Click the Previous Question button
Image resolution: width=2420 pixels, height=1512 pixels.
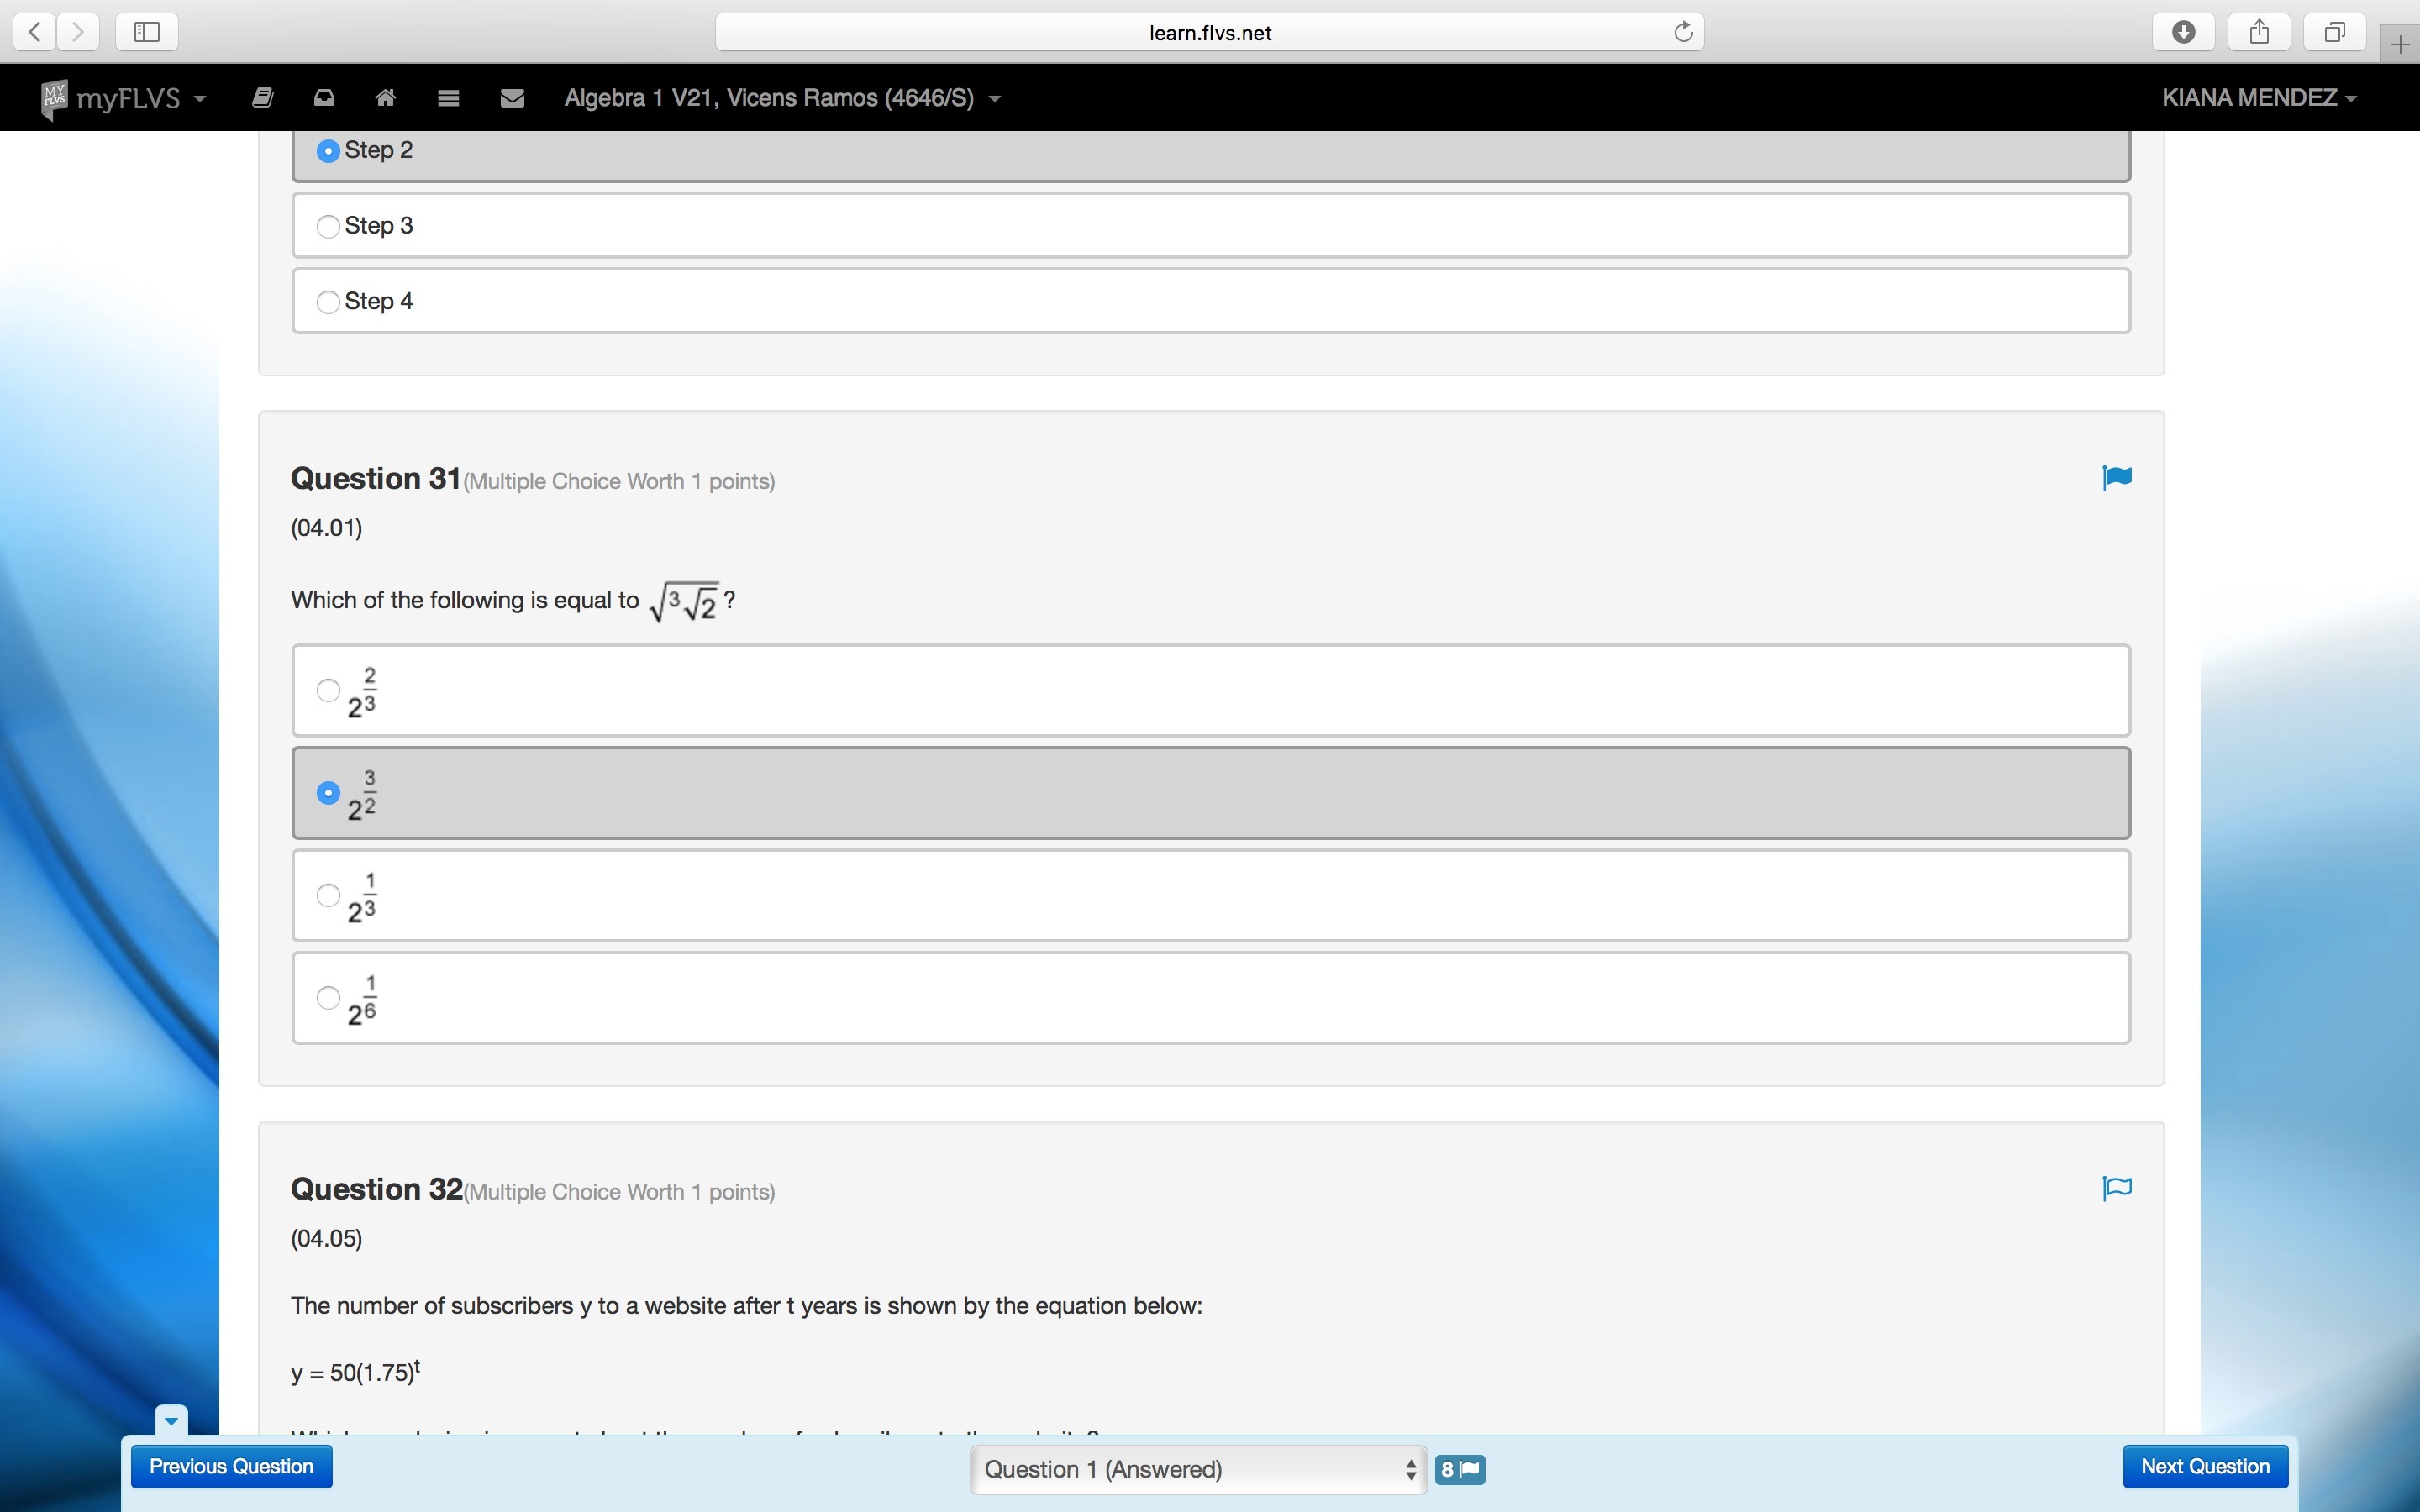(x=231, y=1467)
